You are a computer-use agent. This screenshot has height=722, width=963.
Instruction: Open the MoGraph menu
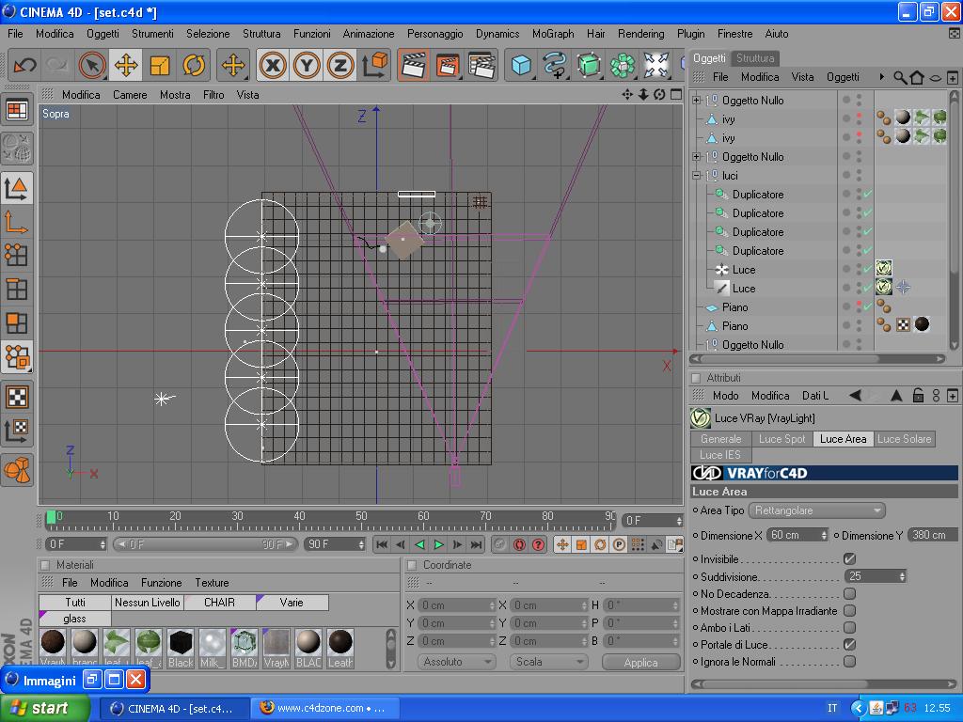click(552, 33)
